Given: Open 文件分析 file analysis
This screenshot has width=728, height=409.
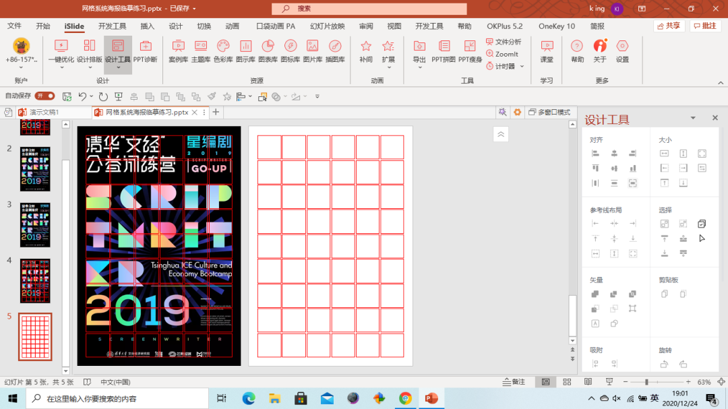Looking at the screenshot, I should 504,42.
